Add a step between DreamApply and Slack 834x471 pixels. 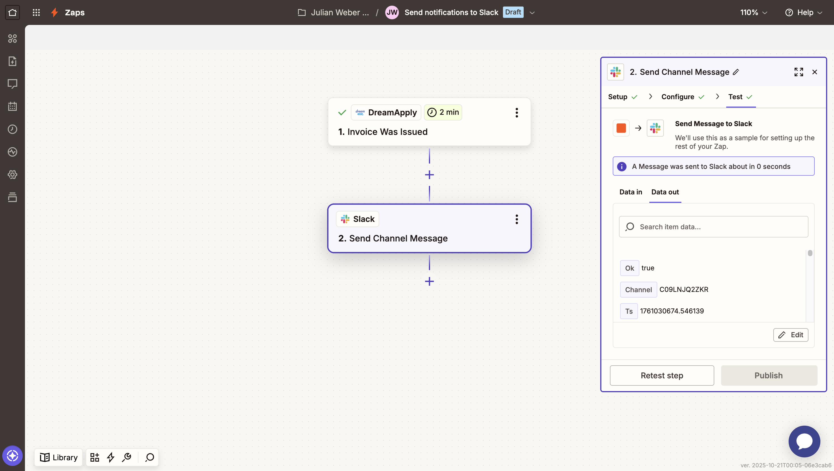429,175
